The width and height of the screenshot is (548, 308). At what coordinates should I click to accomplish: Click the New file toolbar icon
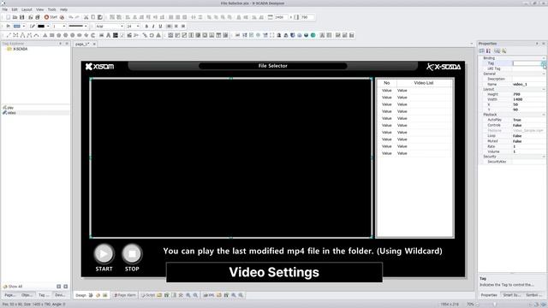pyautogui.click(x=8, y=17)
